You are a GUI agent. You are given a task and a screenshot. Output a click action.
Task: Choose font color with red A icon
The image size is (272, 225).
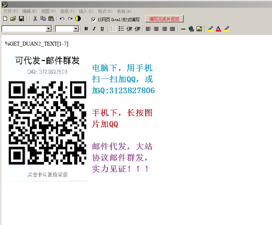219,29
